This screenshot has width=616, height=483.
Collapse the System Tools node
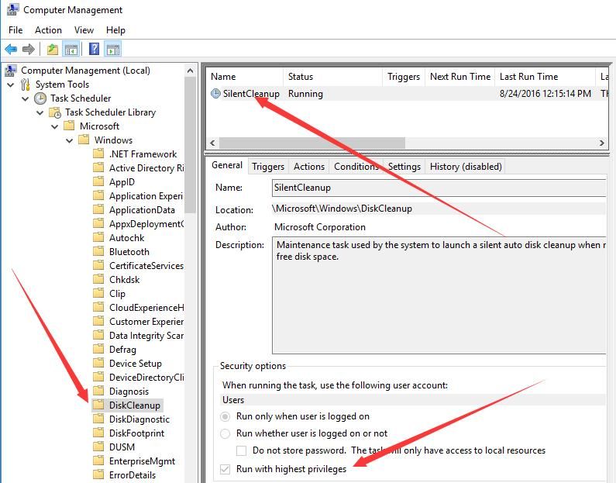pyautogui.click(x=11, y=85)
